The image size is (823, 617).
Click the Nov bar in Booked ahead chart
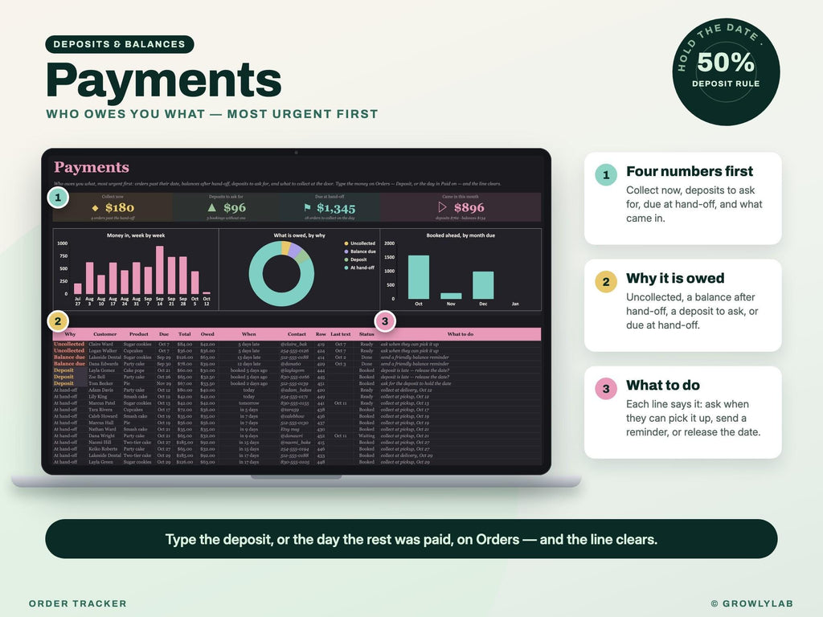[x=451, y=296]
